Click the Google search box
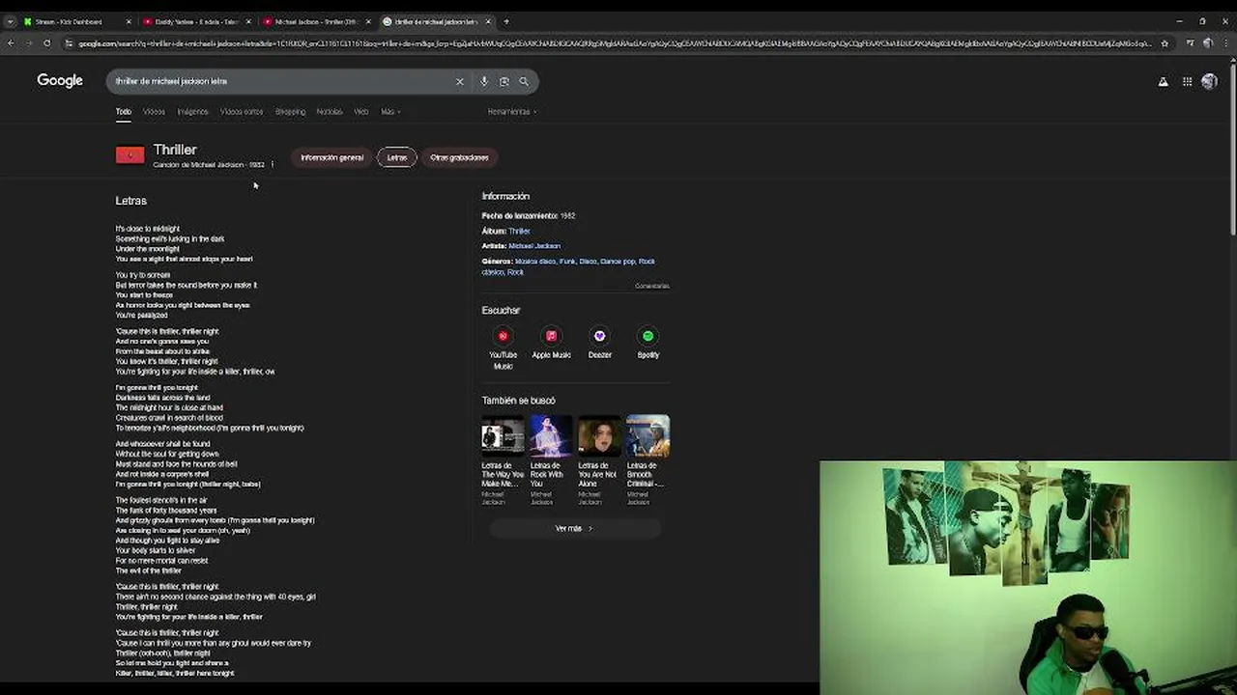 (x=280, y=81)
